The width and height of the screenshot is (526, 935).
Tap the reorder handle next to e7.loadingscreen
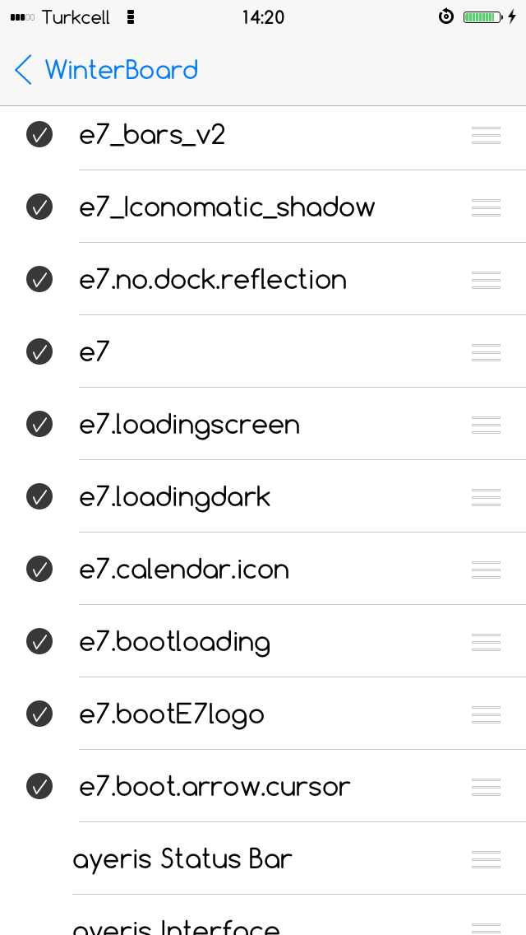[x=486, y=425]
